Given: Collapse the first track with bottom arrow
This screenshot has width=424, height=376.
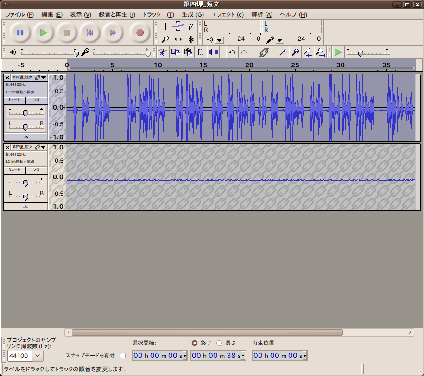Looking at the screenshot, I should coord(25,137).
